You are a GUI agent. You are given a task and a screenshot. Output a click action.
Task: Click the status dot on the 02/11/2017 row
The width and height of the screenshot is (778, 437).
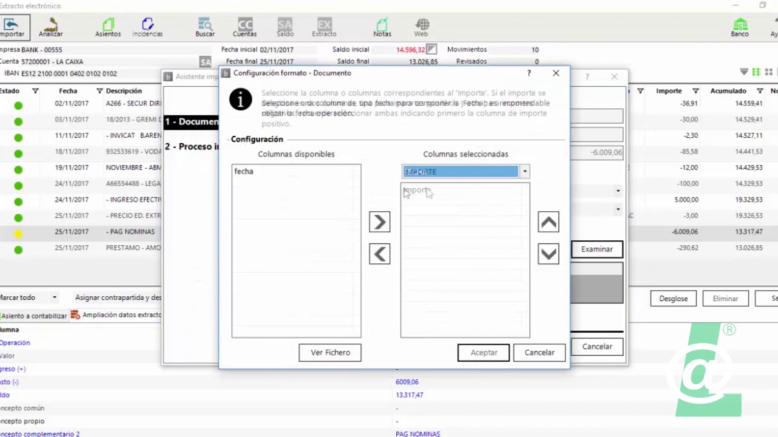click(18, 106)
